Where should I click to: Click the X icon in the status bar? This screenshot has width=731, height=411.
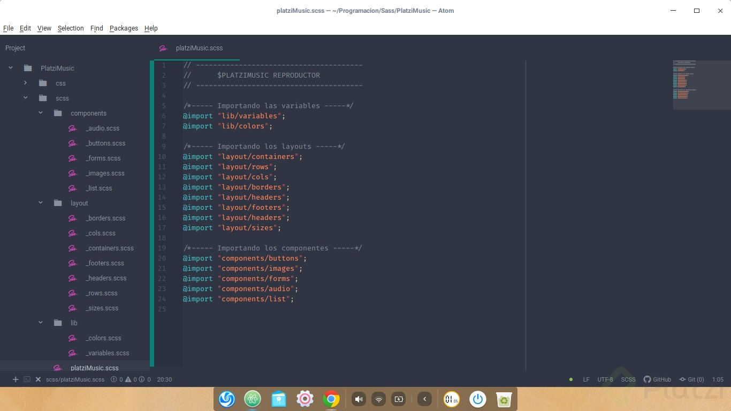[x=37, y=379]
